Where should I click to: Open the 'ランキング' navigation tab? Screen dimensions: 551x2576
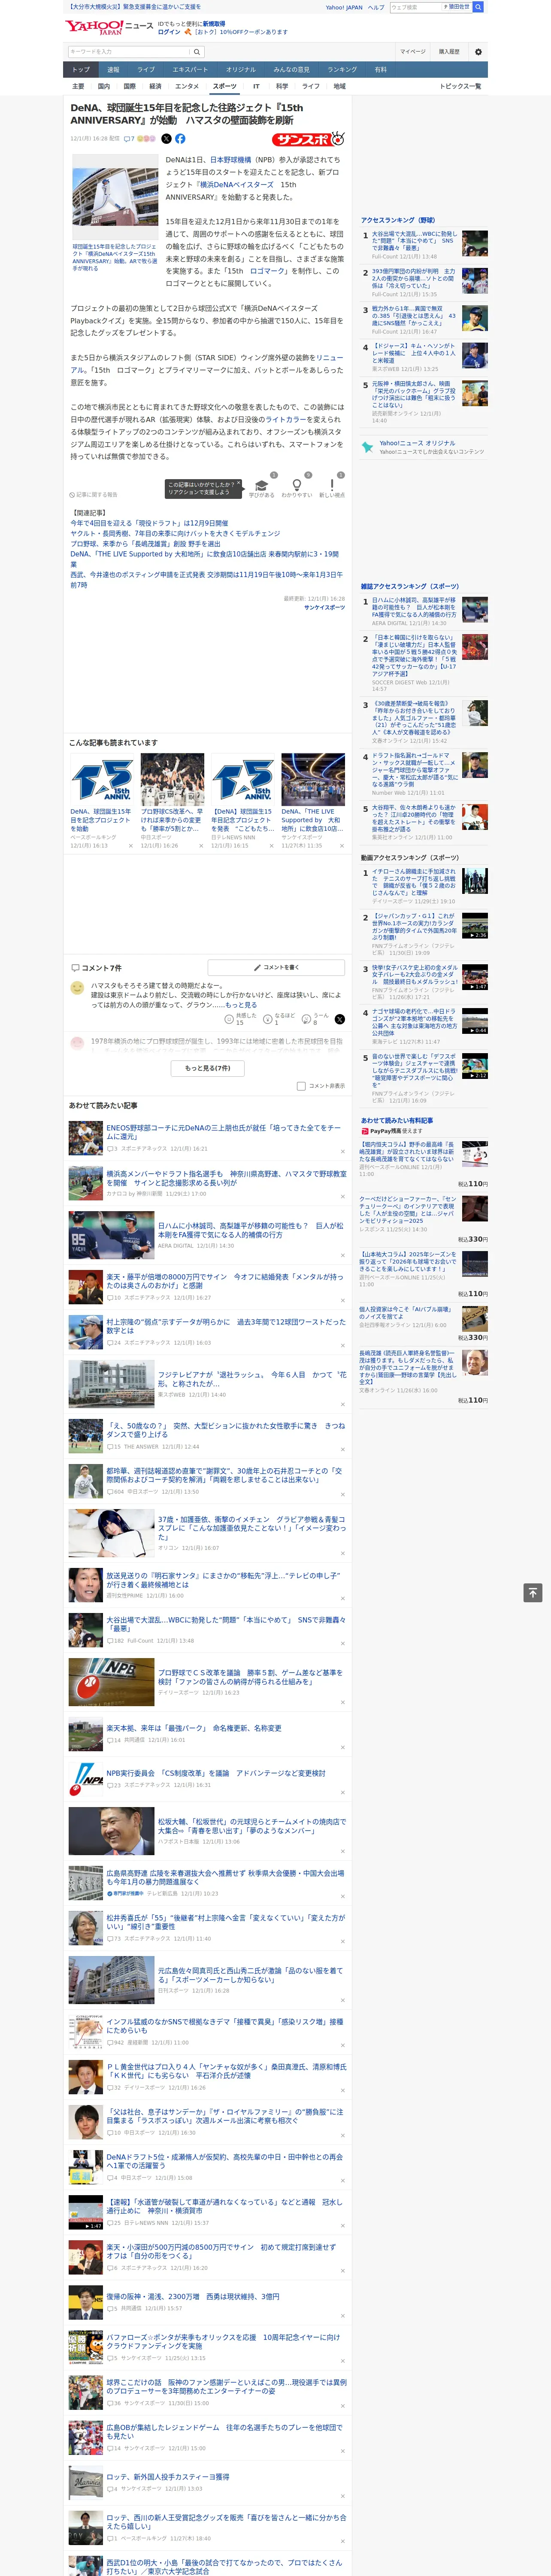coord(342,69)
